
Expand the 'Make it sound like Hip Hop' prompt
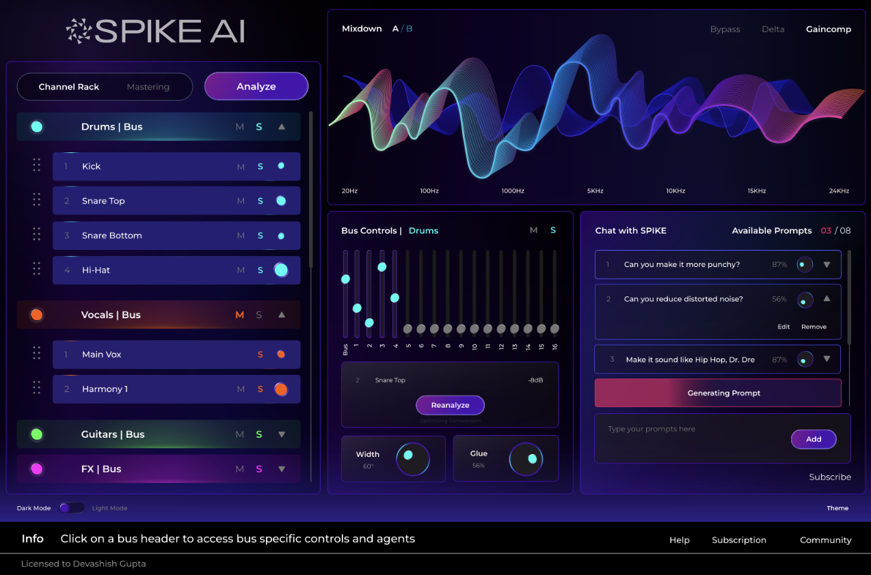[x=825, y=359]
